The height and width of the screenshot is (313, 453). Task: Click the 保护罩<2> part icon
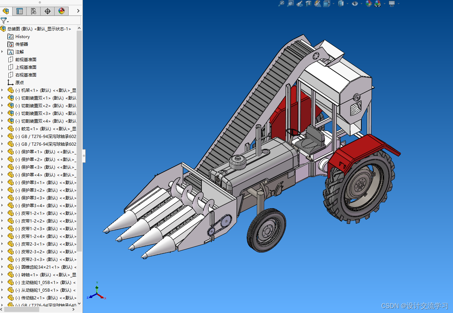10,159
